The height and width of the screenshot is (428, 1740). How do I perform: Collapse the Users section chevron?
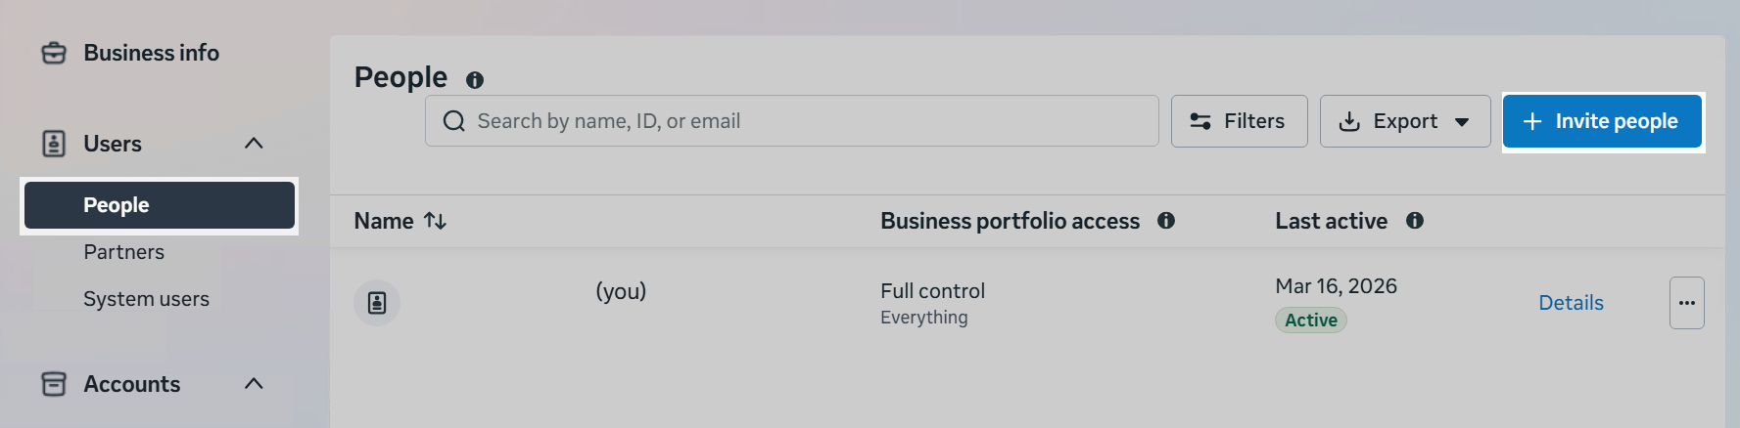(254, 144)
